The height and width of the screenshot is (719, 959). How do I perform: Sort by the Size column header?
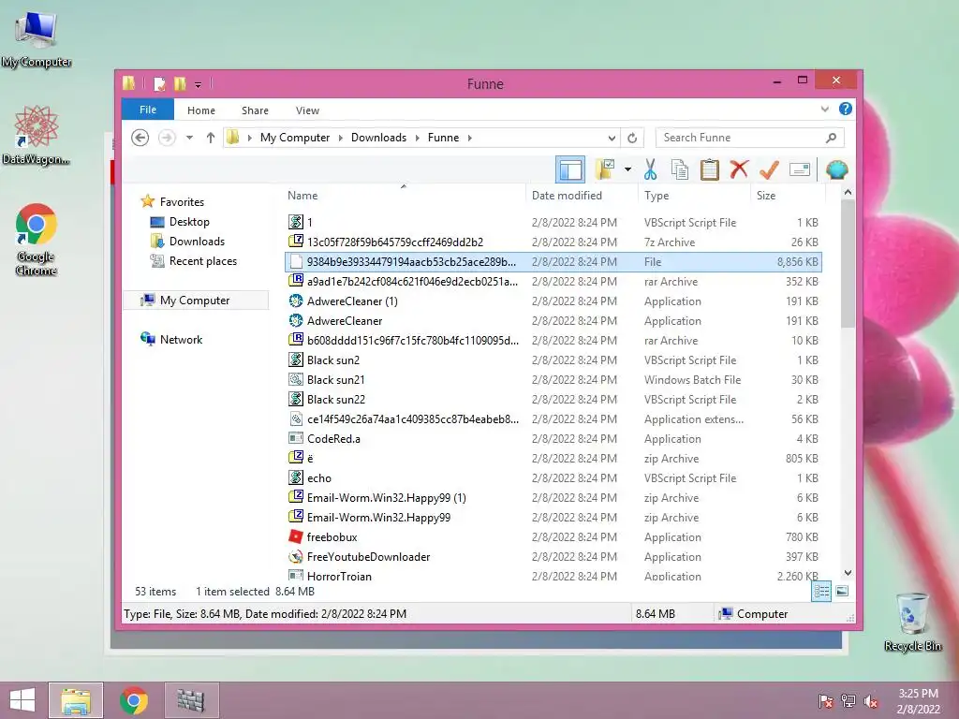click(766, 195)
